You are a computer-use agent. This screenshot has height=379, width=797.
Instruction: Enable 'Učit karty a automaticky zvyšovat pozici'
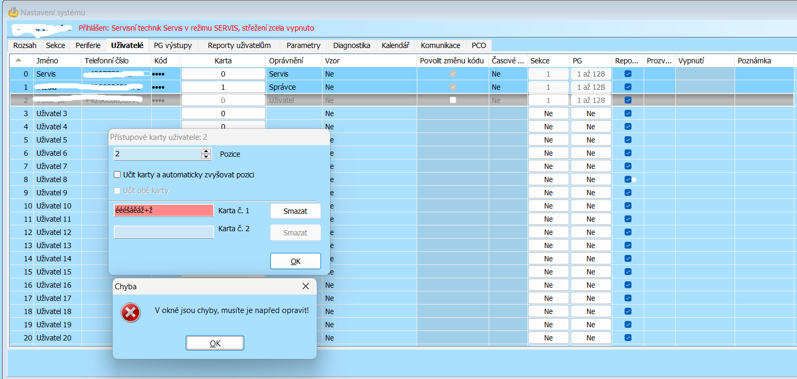tap(117, 175)
